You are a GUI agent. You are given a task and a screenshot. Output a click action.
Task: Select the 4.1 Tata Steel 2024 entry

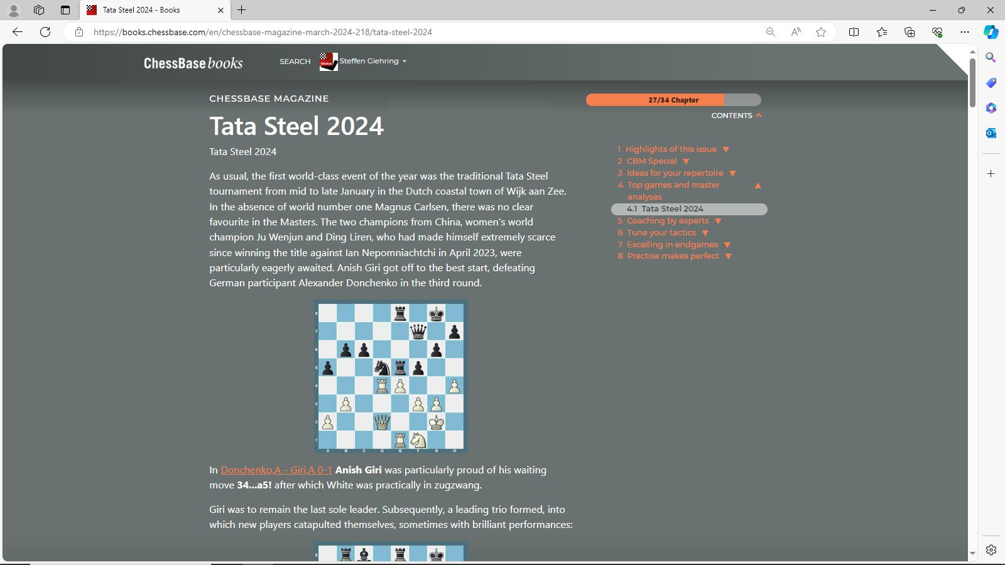689,209
